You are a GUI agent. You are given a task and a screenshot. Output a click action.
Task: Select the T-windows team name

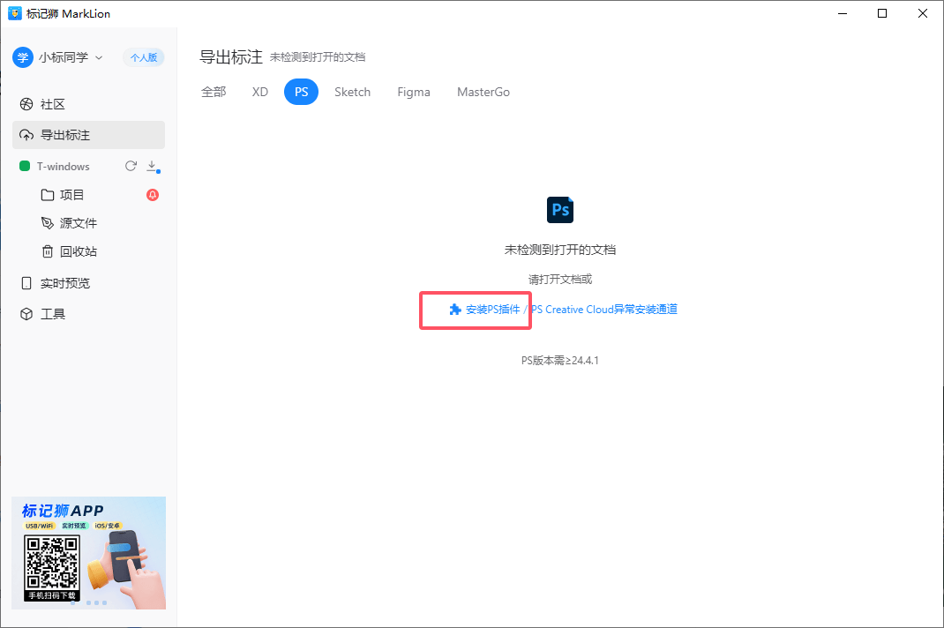(64, 166)
